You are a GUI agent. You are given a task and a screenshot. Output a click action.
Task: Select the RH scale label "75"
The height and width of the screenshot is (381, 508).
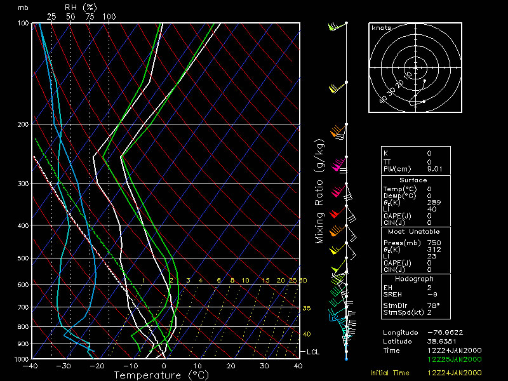click(90, 17)
